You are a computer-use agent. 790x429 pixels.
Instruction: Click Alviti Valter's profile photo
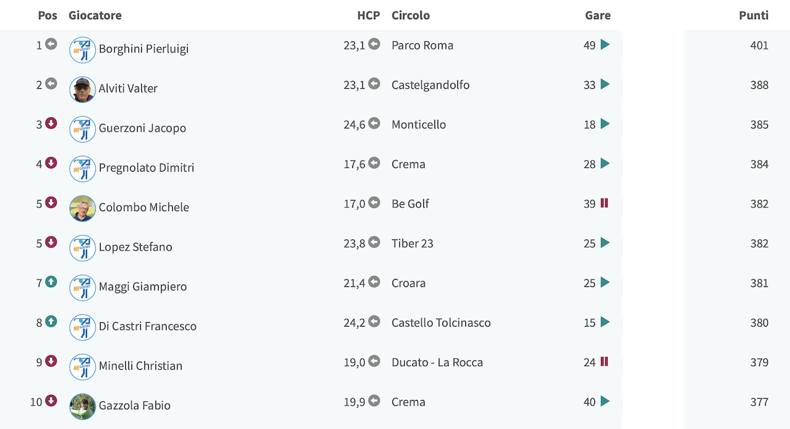(x=83, y=90)
